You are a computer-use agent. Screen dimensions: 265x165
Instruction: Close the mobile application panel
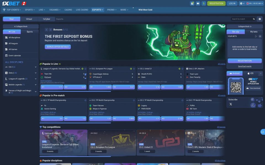point(261,73)
